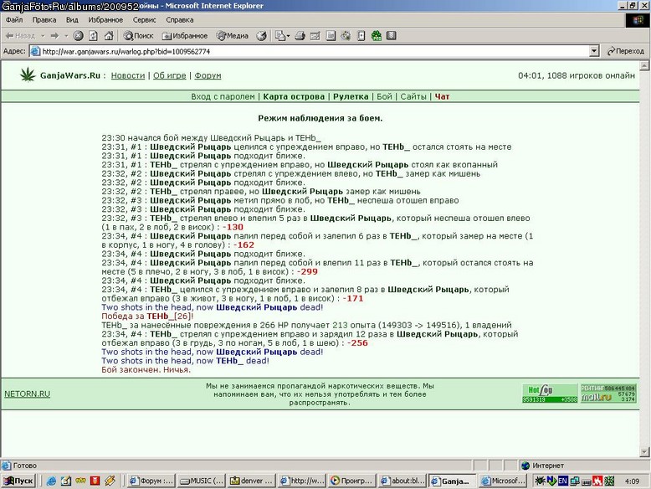Open the Избранное favorites toolbar button
This screenshot has height=489, width=651.
tap(185, 36)
